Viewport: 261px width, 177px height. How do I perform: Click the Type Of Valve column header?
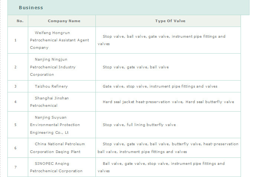pyautogui.click(x=170, y=21)
